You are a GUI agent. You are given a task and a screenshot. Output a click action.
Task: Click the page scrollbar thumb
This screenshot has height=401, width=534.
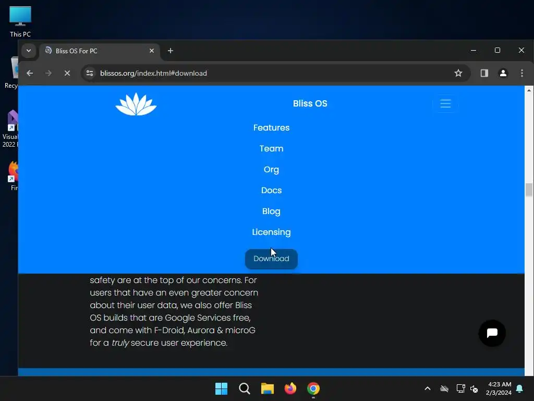tap(529, 190)
